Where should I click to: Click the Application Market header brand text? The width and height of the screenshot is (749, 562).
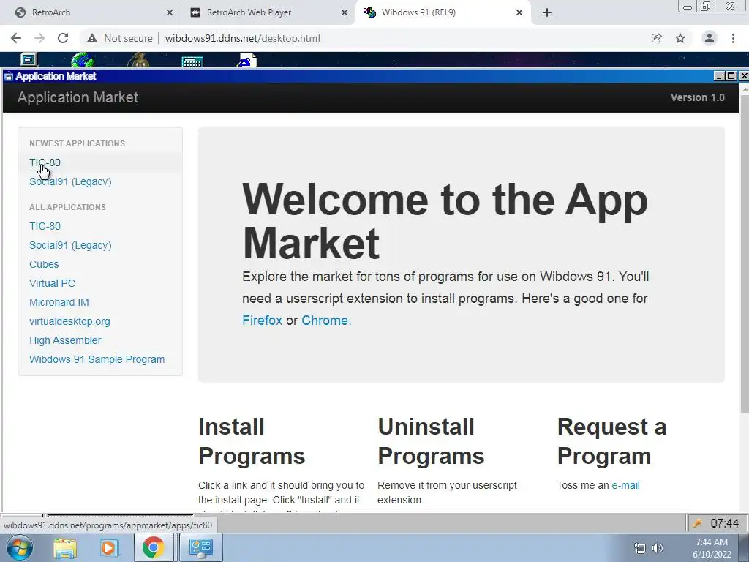coord(78,97)
